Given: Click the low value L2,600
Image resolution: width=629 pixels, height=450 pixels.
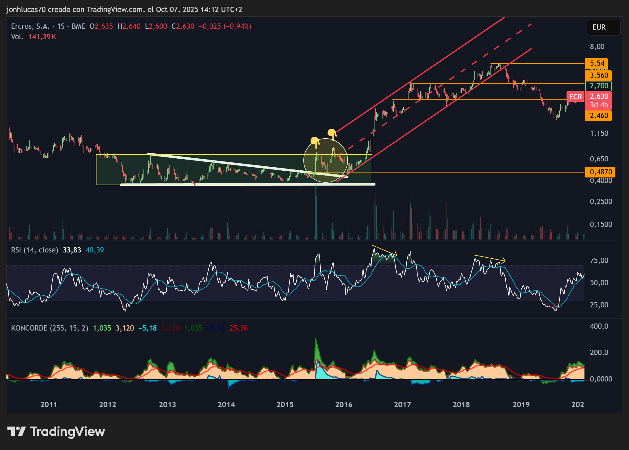Looking at the screenshot, I should (x=156, y=26).
